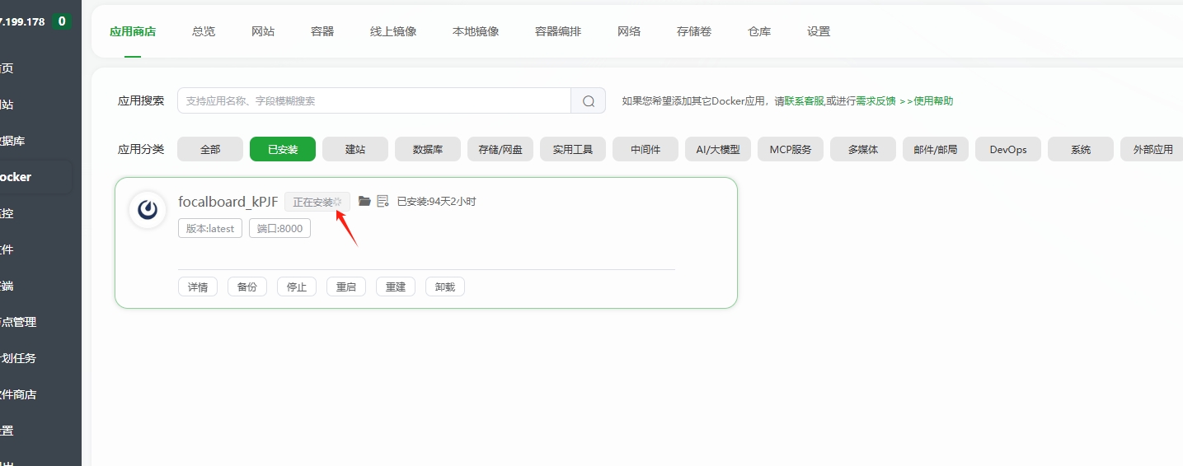Open the 设置 tab

click(x=819, y=31)
